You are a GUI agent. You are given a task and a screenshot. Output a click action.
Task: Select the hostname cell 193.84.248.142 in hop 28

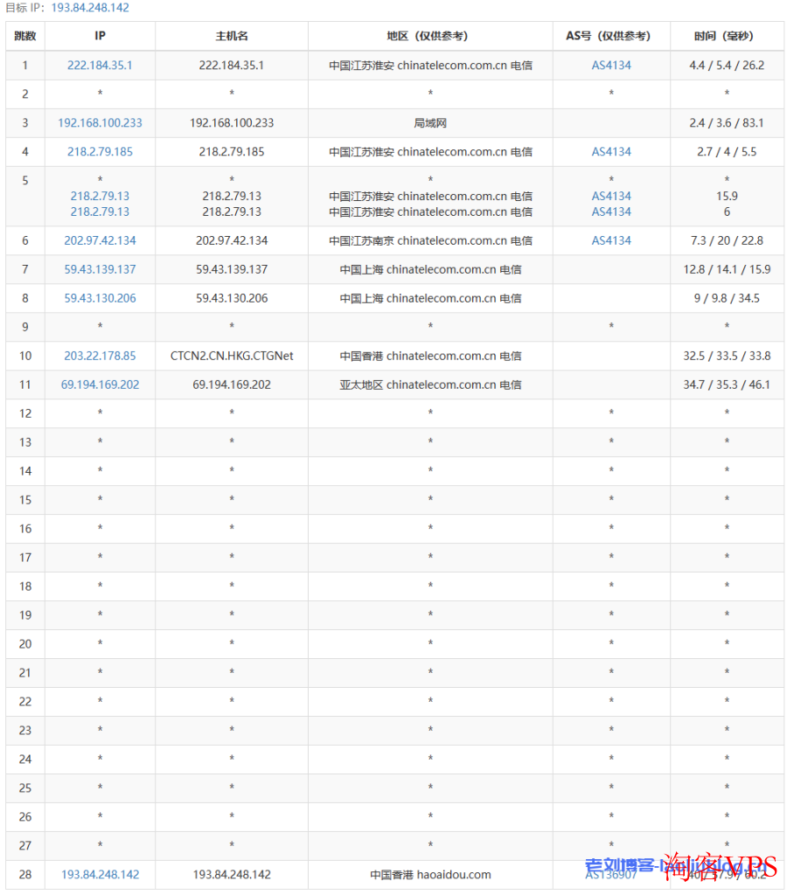232,874
